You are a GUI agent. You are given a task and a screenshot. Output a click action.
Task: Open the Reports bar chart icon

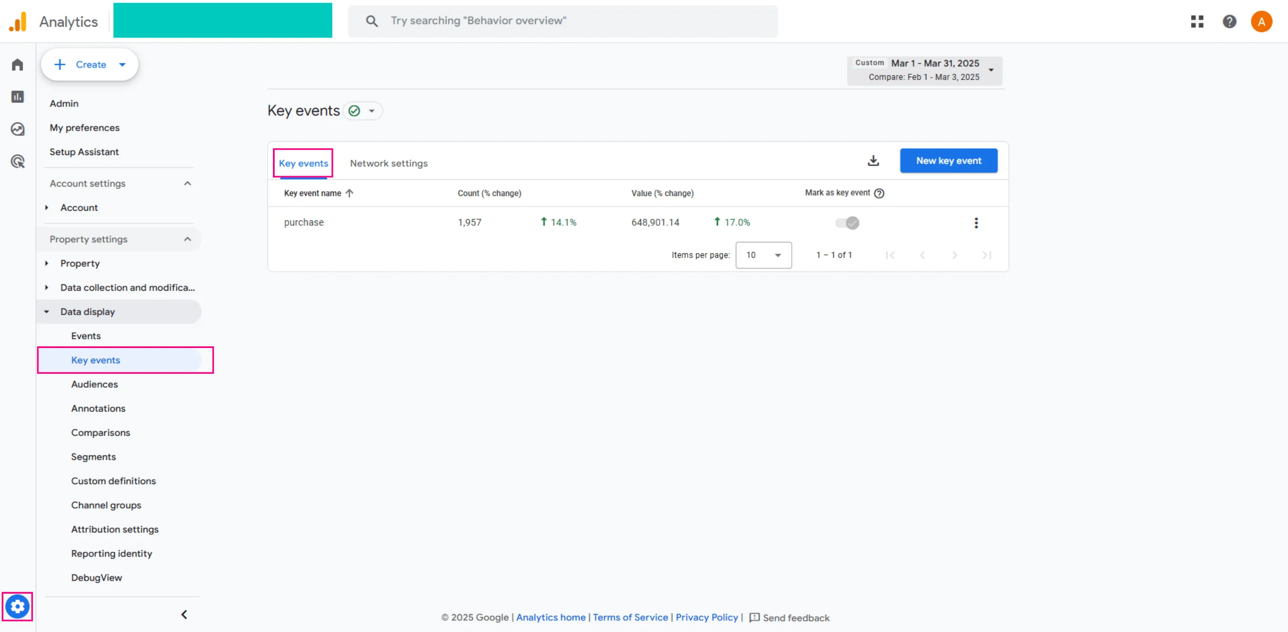point(17,97)
